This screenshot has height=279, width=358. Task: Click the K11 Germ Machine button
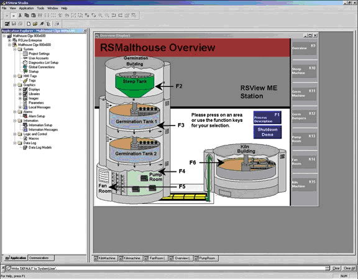[x=304, y=93]
